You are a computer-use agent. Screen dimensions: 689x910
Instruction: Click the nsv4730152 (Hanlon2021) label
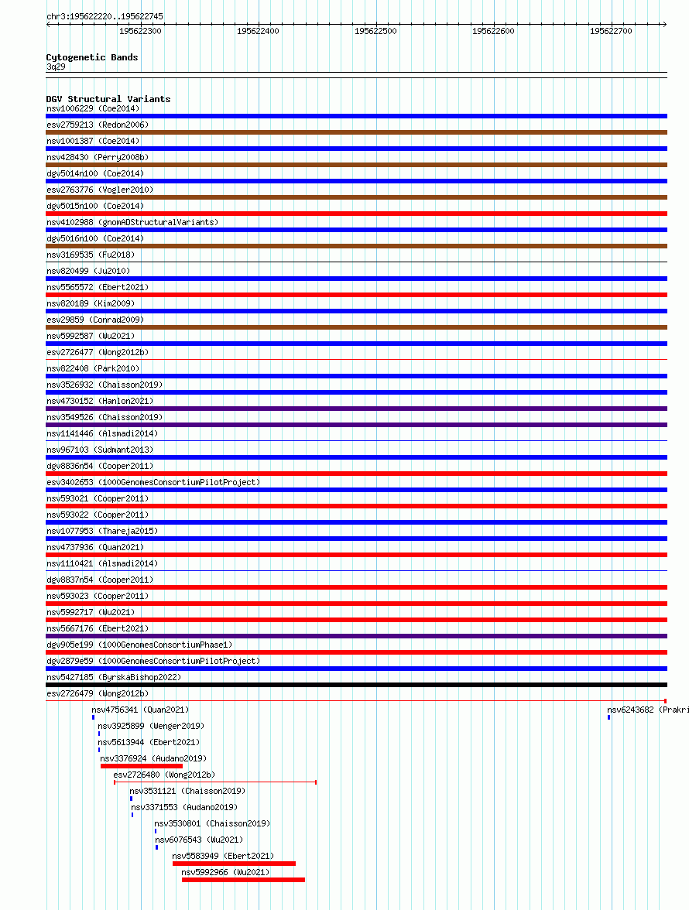[x=100, y=401]
